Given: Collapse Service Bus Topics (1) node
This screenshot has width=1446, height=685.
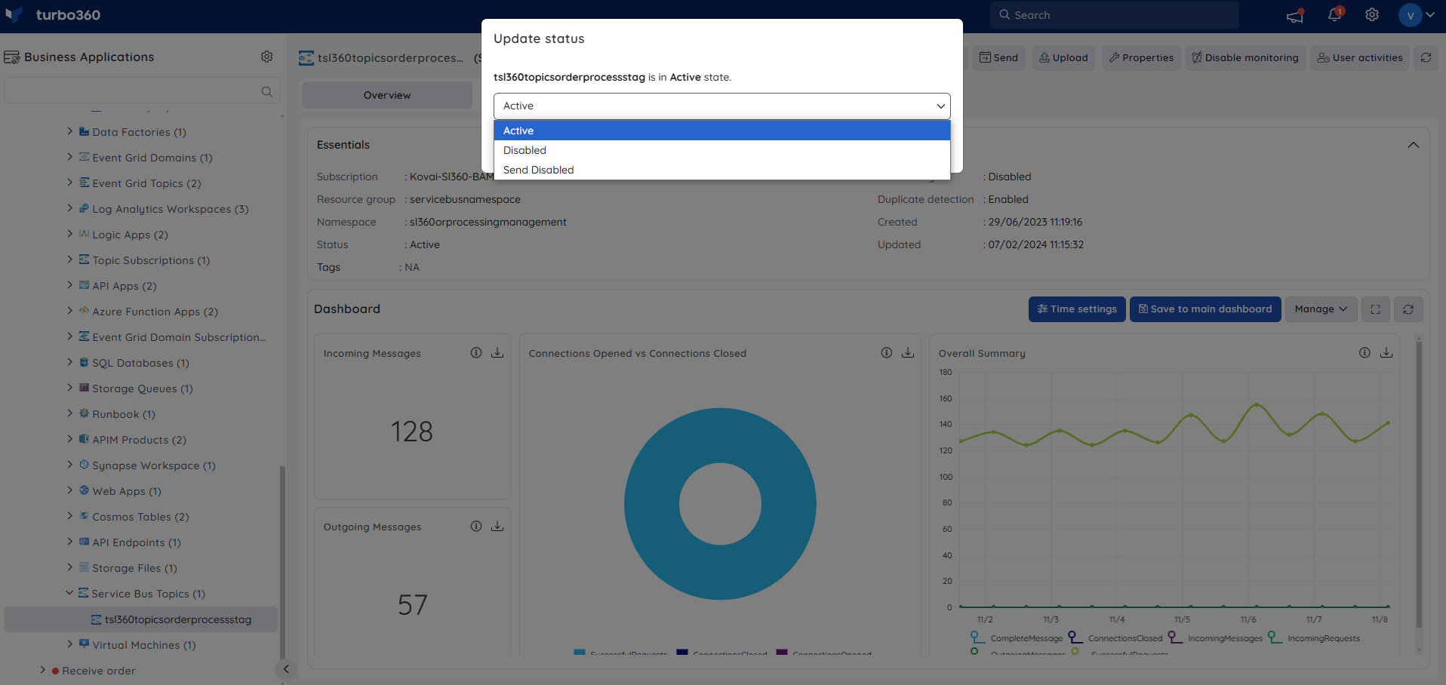Looking at the screenshot, I should 69,593.
